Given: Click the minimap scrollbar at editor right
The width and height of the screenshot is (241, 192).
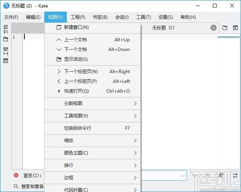Looking at the screenshot, I should 228,37.
